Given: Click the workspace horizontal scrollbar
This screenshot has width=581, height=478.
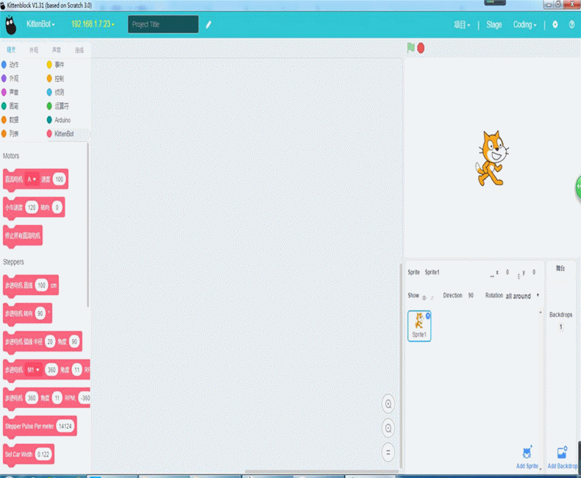Looking at the screenshot, I should pyautogui.click(x=321, y=471).
